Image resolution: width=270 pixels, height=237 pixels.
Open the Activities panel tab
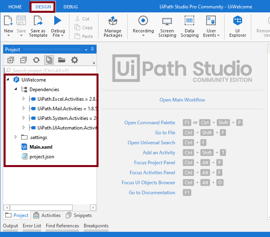click(47, 215)
